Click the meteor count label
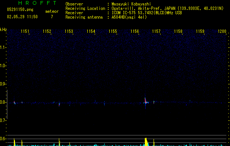Screen dimensions: 230x146 click(x=52, y=11)
